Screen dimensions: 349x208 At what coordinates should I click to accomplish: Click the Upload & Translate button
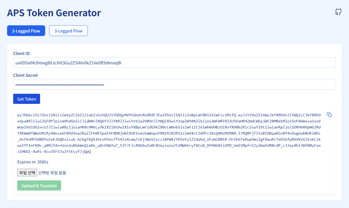point(39,185)
